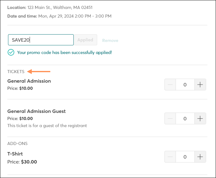Remove the applied promo code

click(110, 40)
